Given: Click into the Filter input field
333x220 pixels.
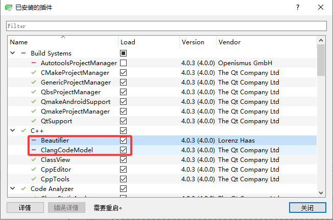Looking at the screenshot, I should pos(167,26).
